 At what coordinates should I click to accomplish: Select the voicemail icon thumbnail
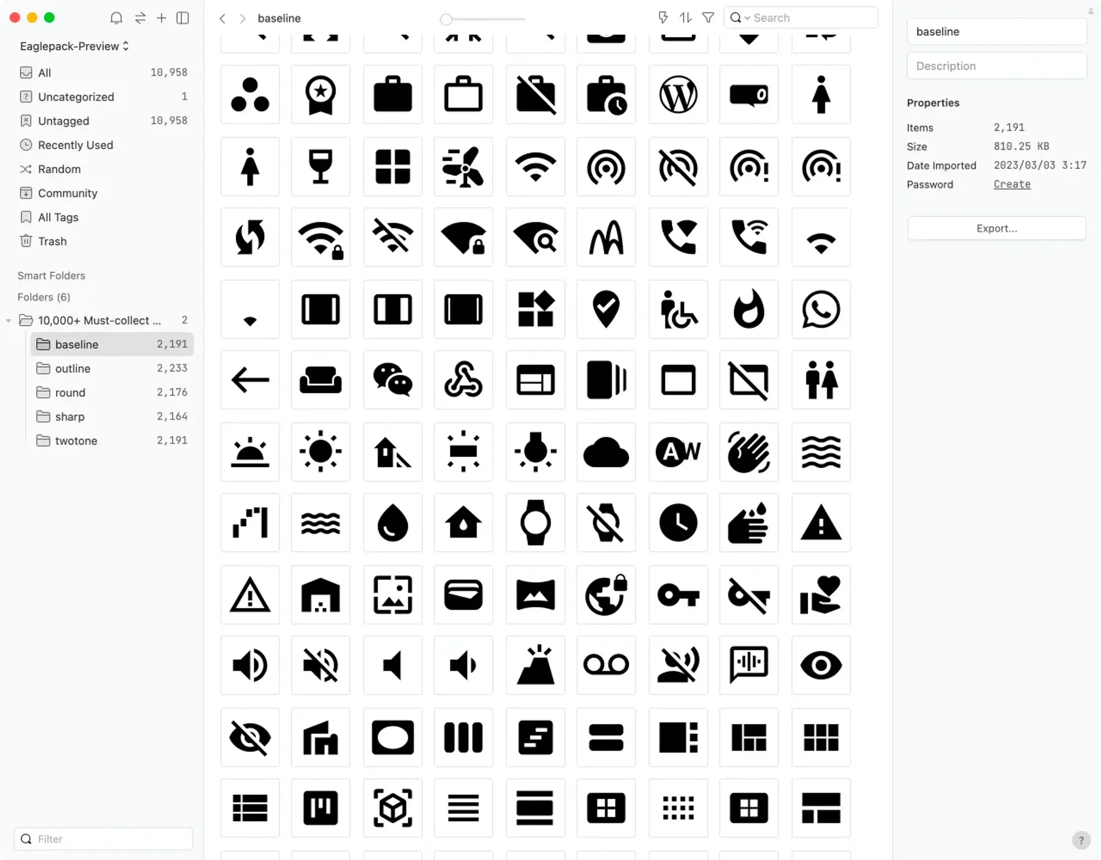[606, 665]
